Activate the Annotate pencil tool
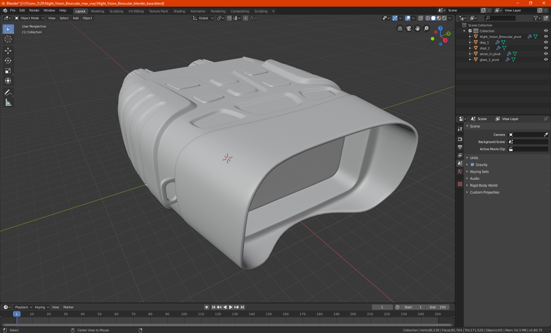 coord(8,92)
